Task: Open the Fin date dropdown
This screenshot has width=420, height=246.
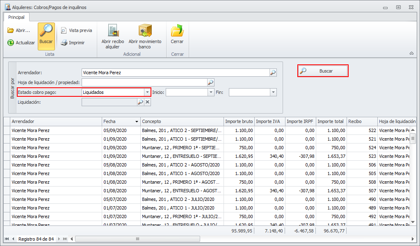Action: (274, 92)
